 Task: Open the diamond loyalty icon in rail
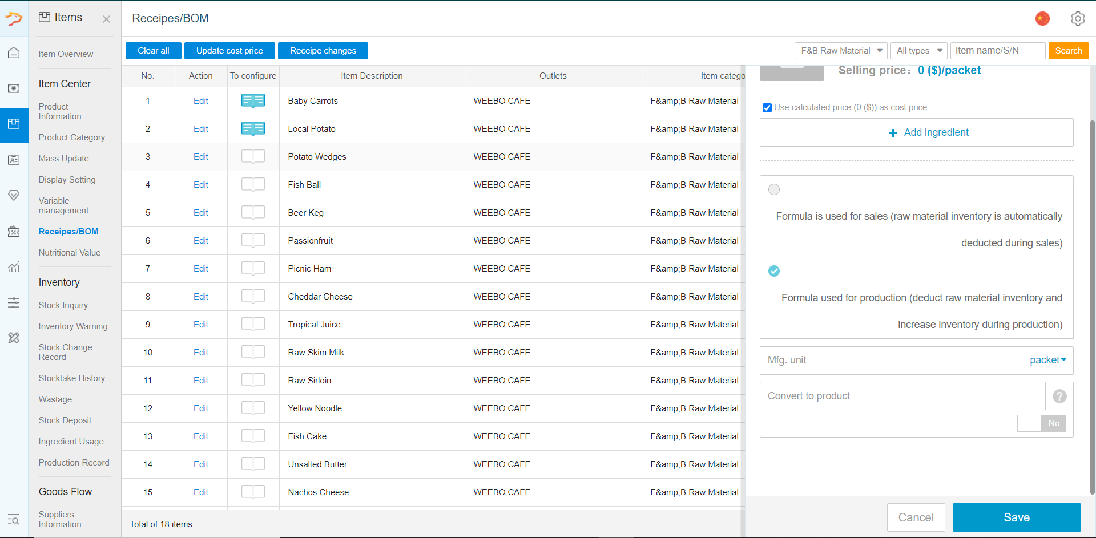(14, 195)
